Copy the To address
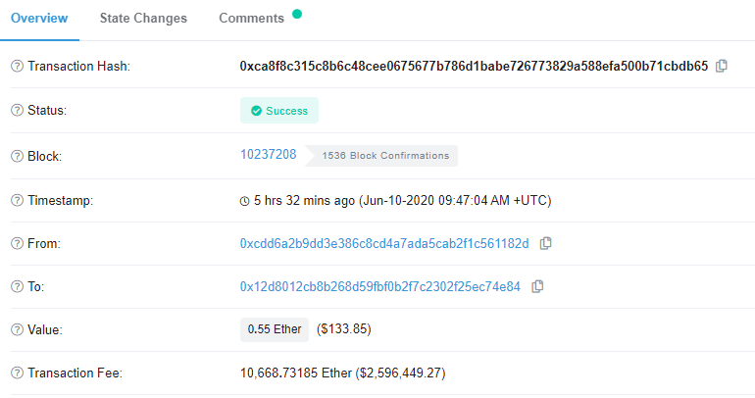This screenshot has width=755, height=398. tap(537, 287)
